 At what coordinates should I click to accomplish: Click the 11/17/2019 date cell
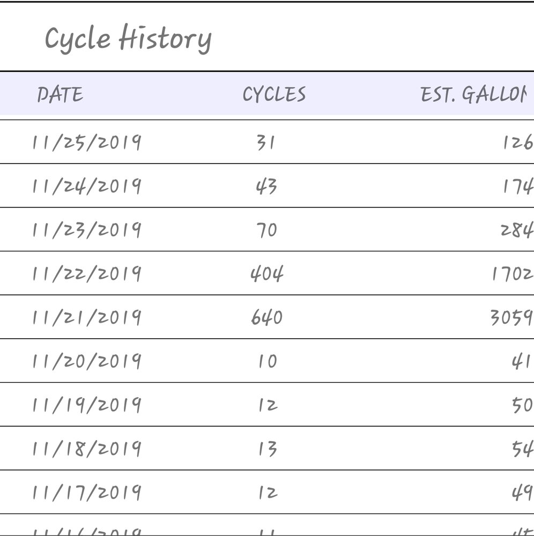point(86,492)
